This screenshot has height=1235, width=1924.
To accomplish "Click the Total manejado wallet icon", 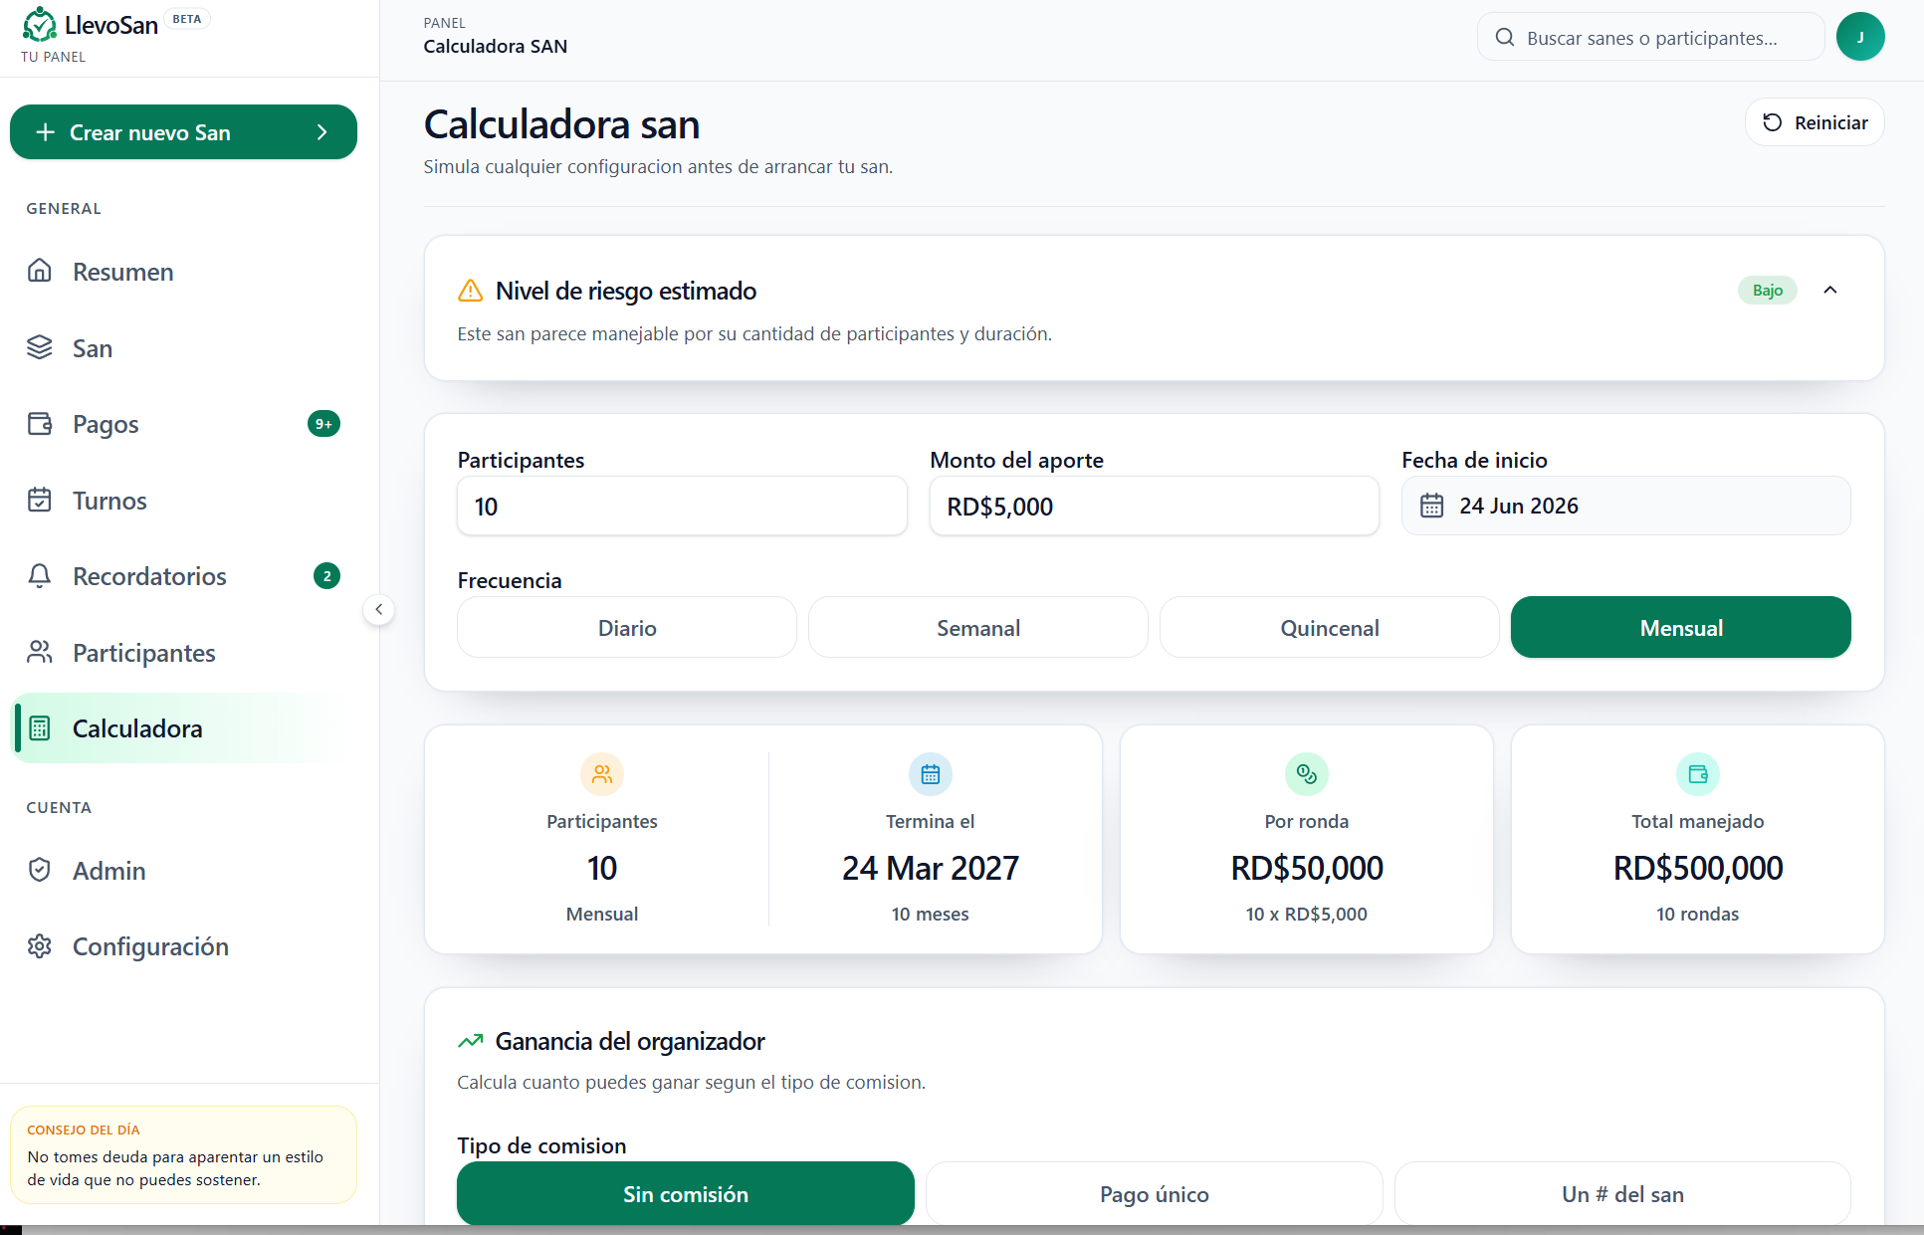I will 1698,774.
